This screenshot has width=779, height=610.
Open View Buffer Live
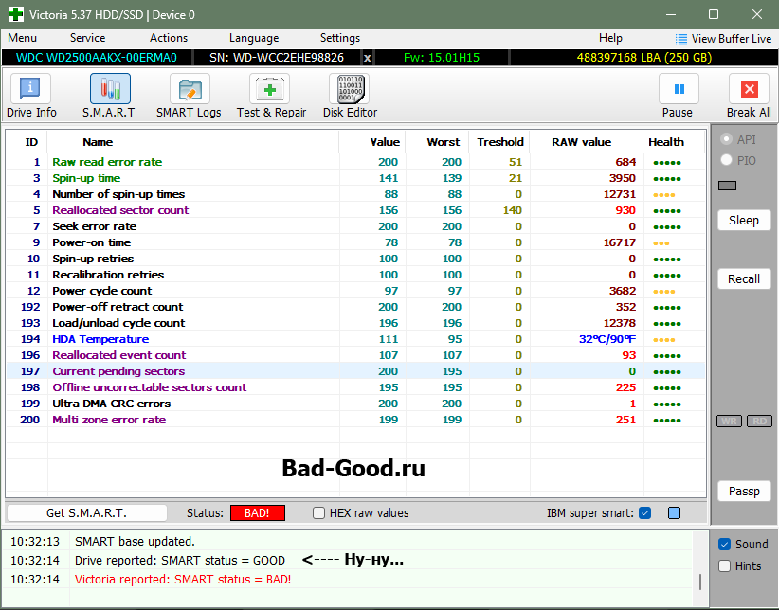click(724, 39)
